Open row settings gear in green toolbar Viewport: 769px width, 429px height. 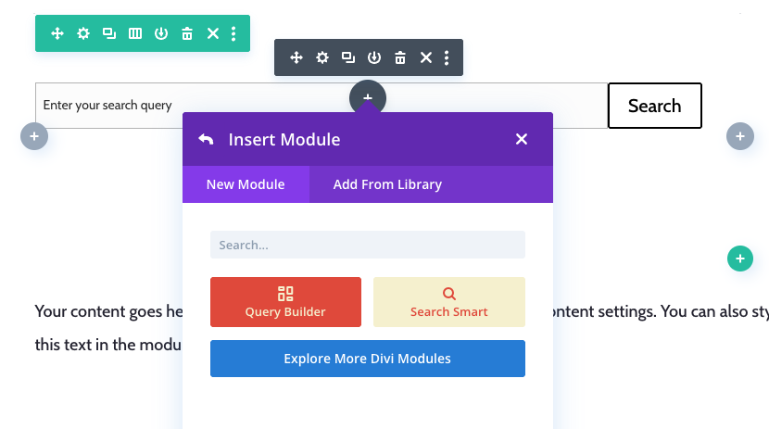(x=83, y=33)
